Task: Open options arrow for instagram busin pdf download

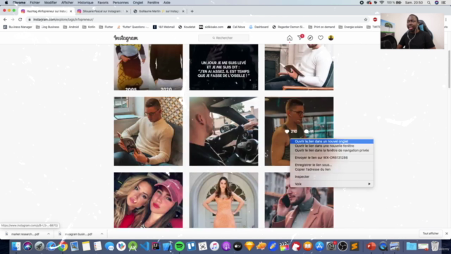Action: click(101, 234)
